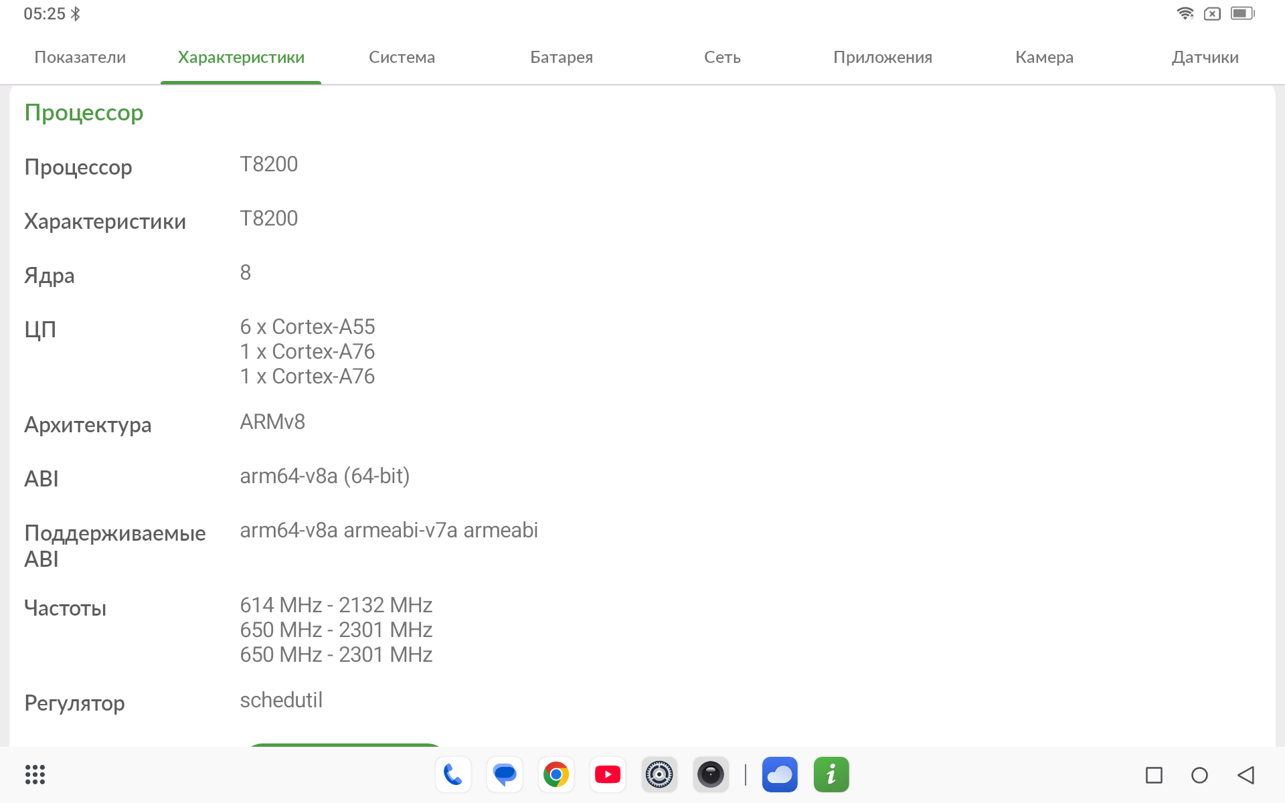This screenshot has width=1285, height=803.
Task: Open the Settings gear app
Action: [x=659, y=775]
